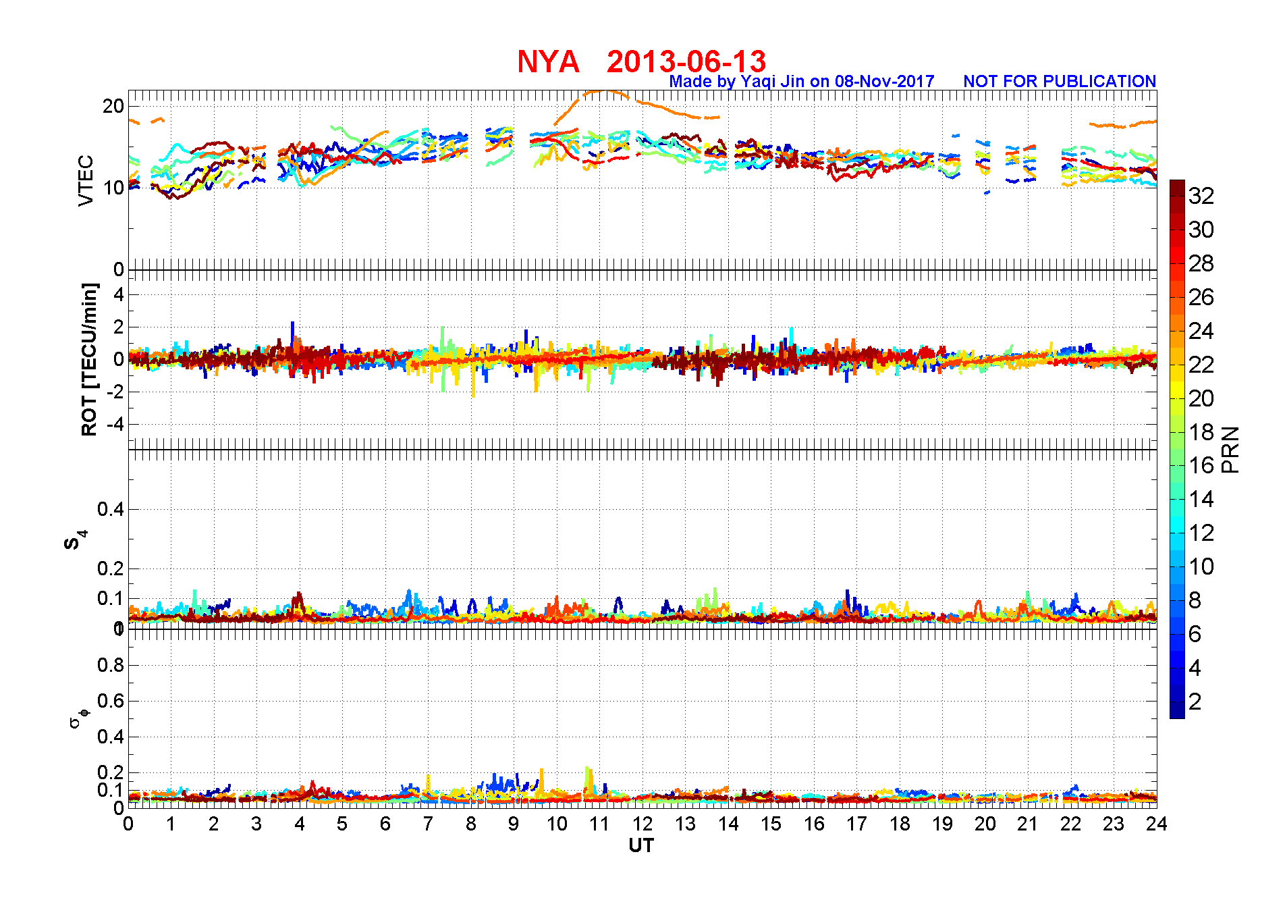1285x898 pixels.
Task: Click the 21 tick on the UT axis
Action: click(x=1028, y=824)
